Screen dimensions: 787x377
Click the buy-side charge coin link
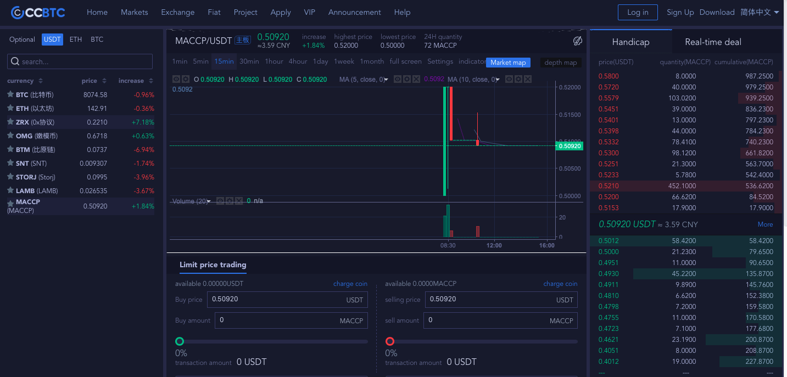coord(350,284)
